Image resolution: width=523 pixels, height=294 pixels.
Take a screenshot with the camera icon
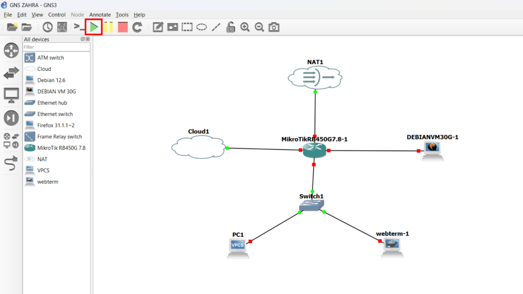[x=274, y=27]
